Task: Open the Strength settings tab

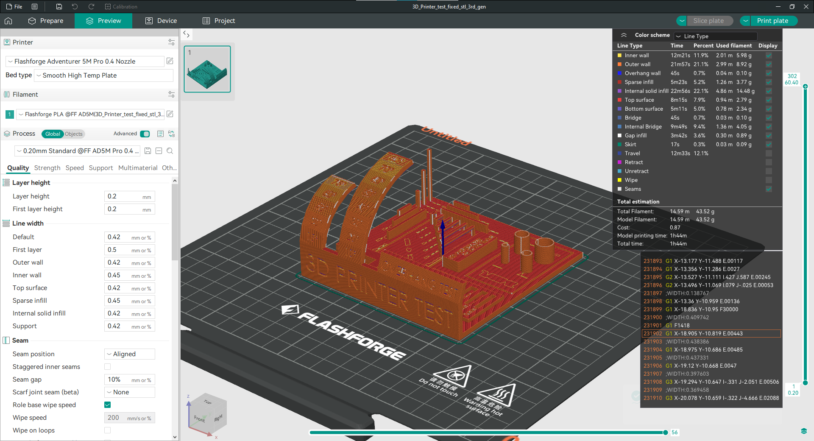Action: point(47,168)
